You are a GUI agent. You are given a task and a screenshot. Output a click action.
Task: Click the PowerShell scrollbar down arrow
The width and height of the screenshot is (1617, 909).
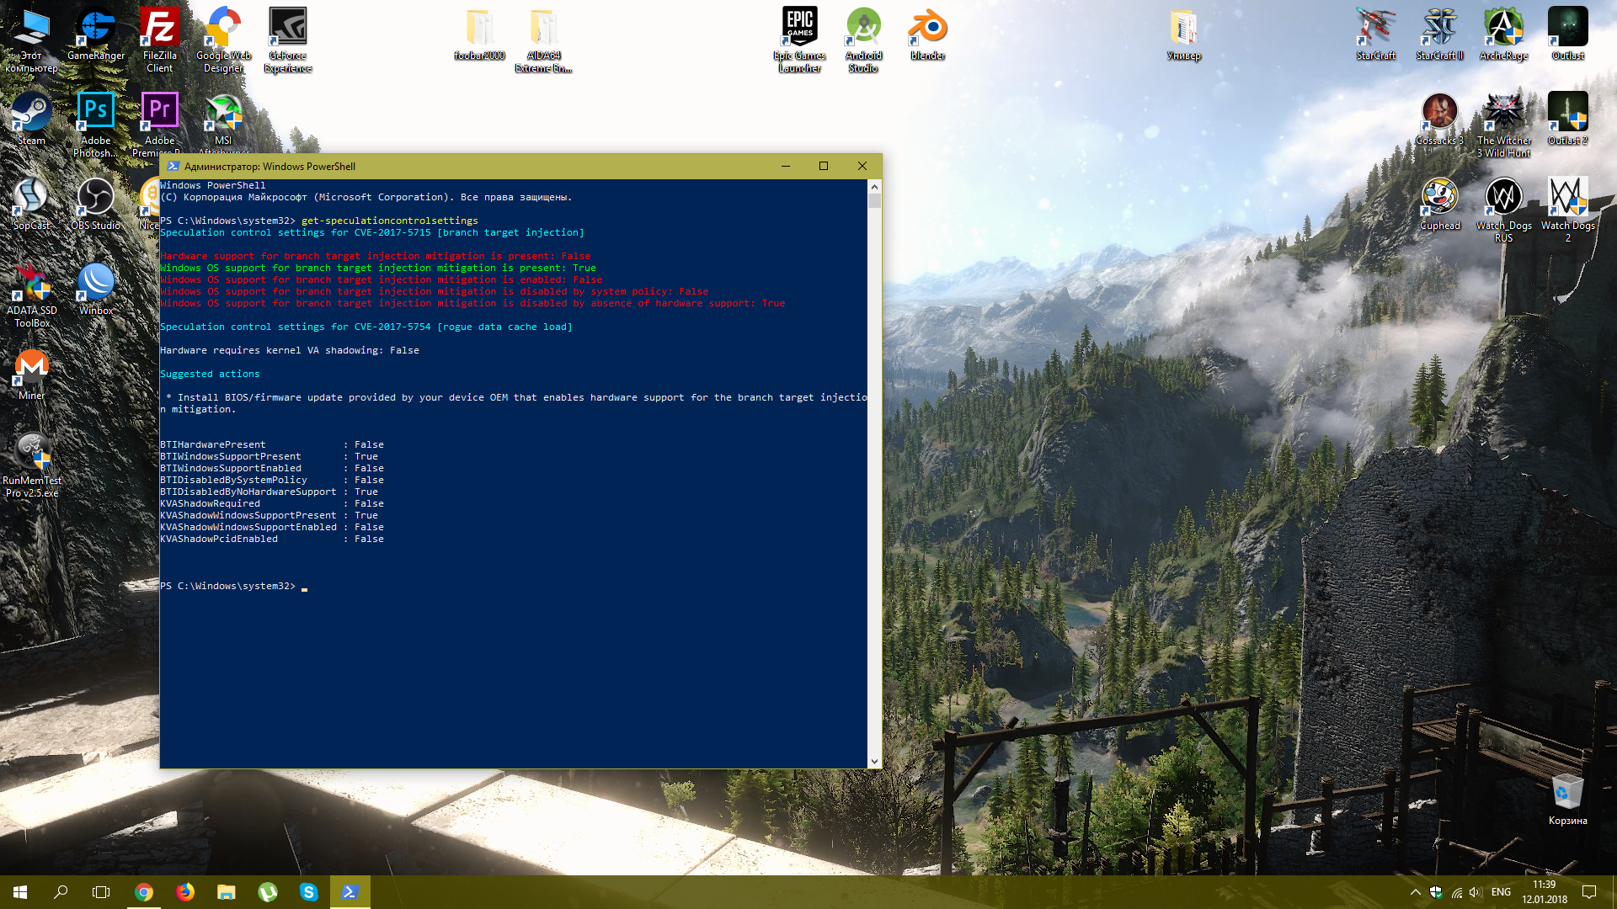click(x=874, y=761)
